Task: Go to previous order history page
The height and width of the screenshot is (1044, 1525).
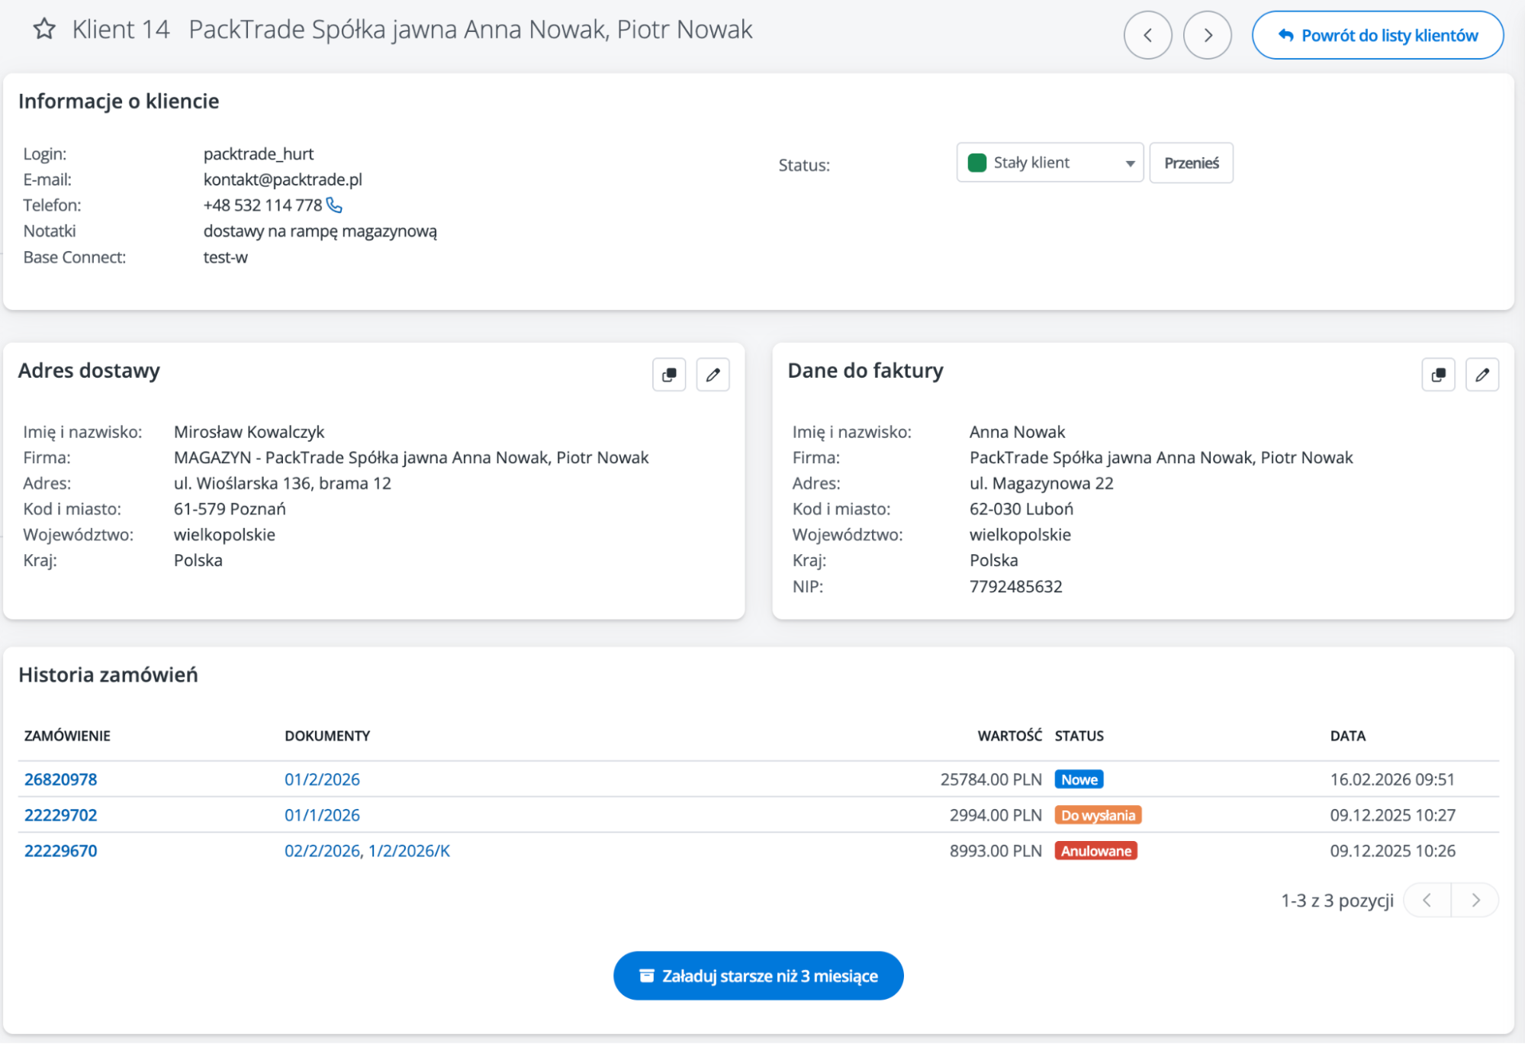Action: 1427,901
